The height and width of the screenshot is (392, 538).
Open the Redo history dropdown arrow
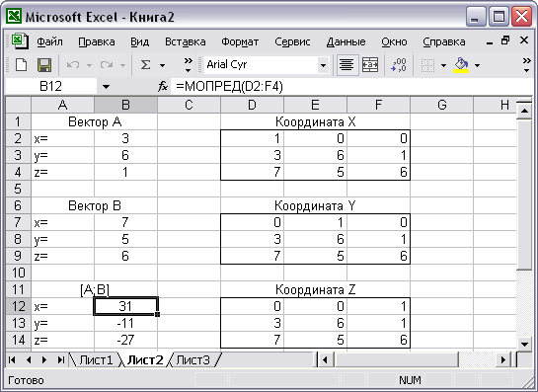coord(122,65)
